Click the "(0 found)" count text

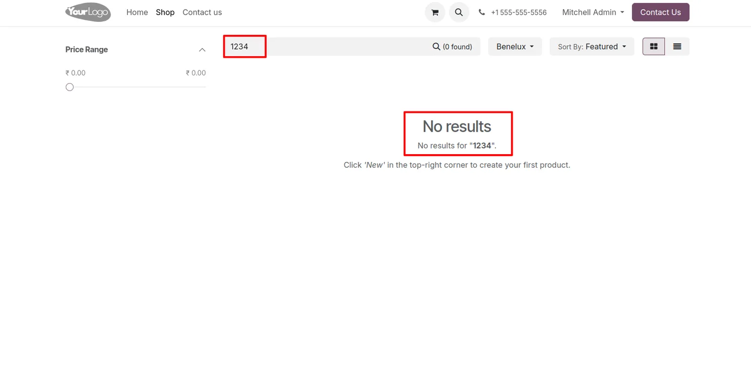457,47
